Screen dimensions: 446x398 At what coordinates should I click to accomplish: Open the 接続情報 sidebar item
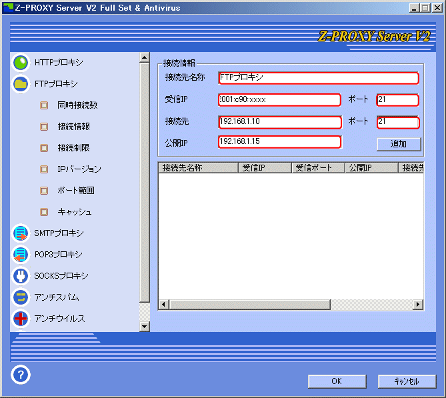pos(74,127)
